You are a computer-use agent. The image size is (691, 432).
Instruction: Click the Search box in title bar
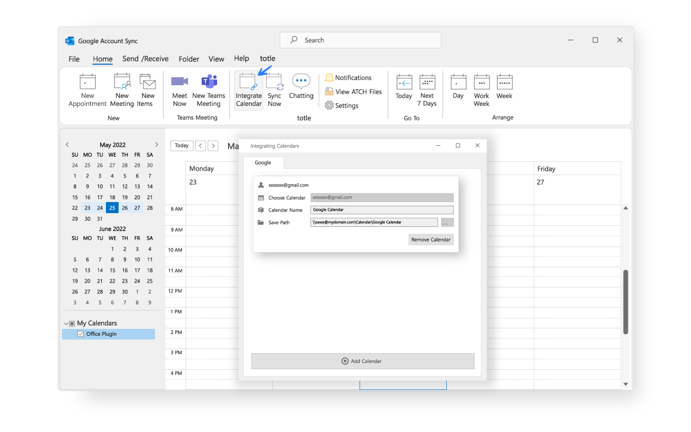pyautogui.click(x=360, y=40)
